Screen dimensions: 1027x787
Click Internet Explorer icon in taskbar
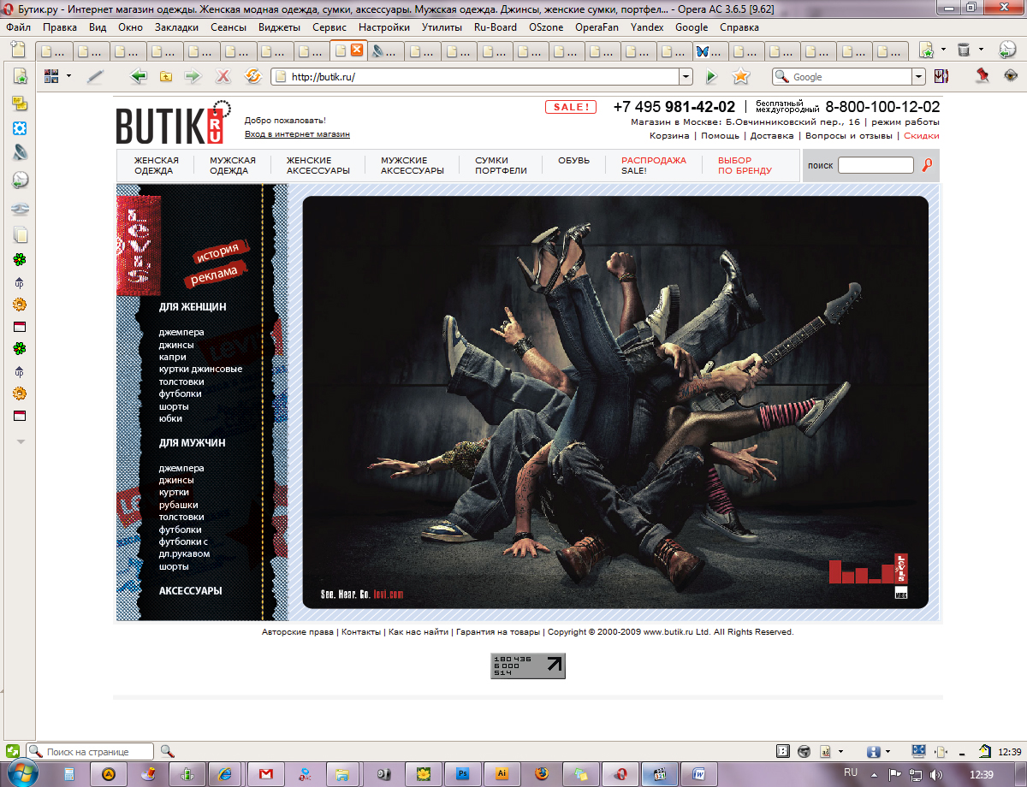point(226,773)
